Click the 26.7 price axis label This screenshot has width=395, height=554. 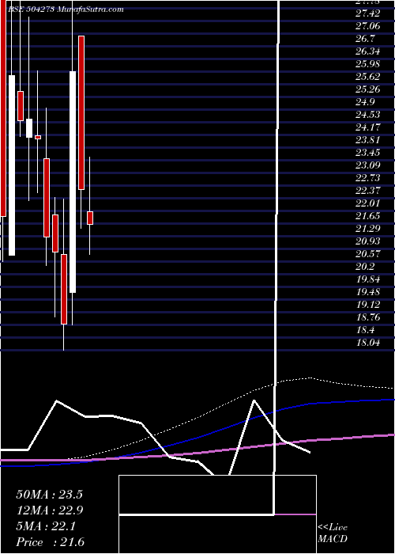(365, 39)
